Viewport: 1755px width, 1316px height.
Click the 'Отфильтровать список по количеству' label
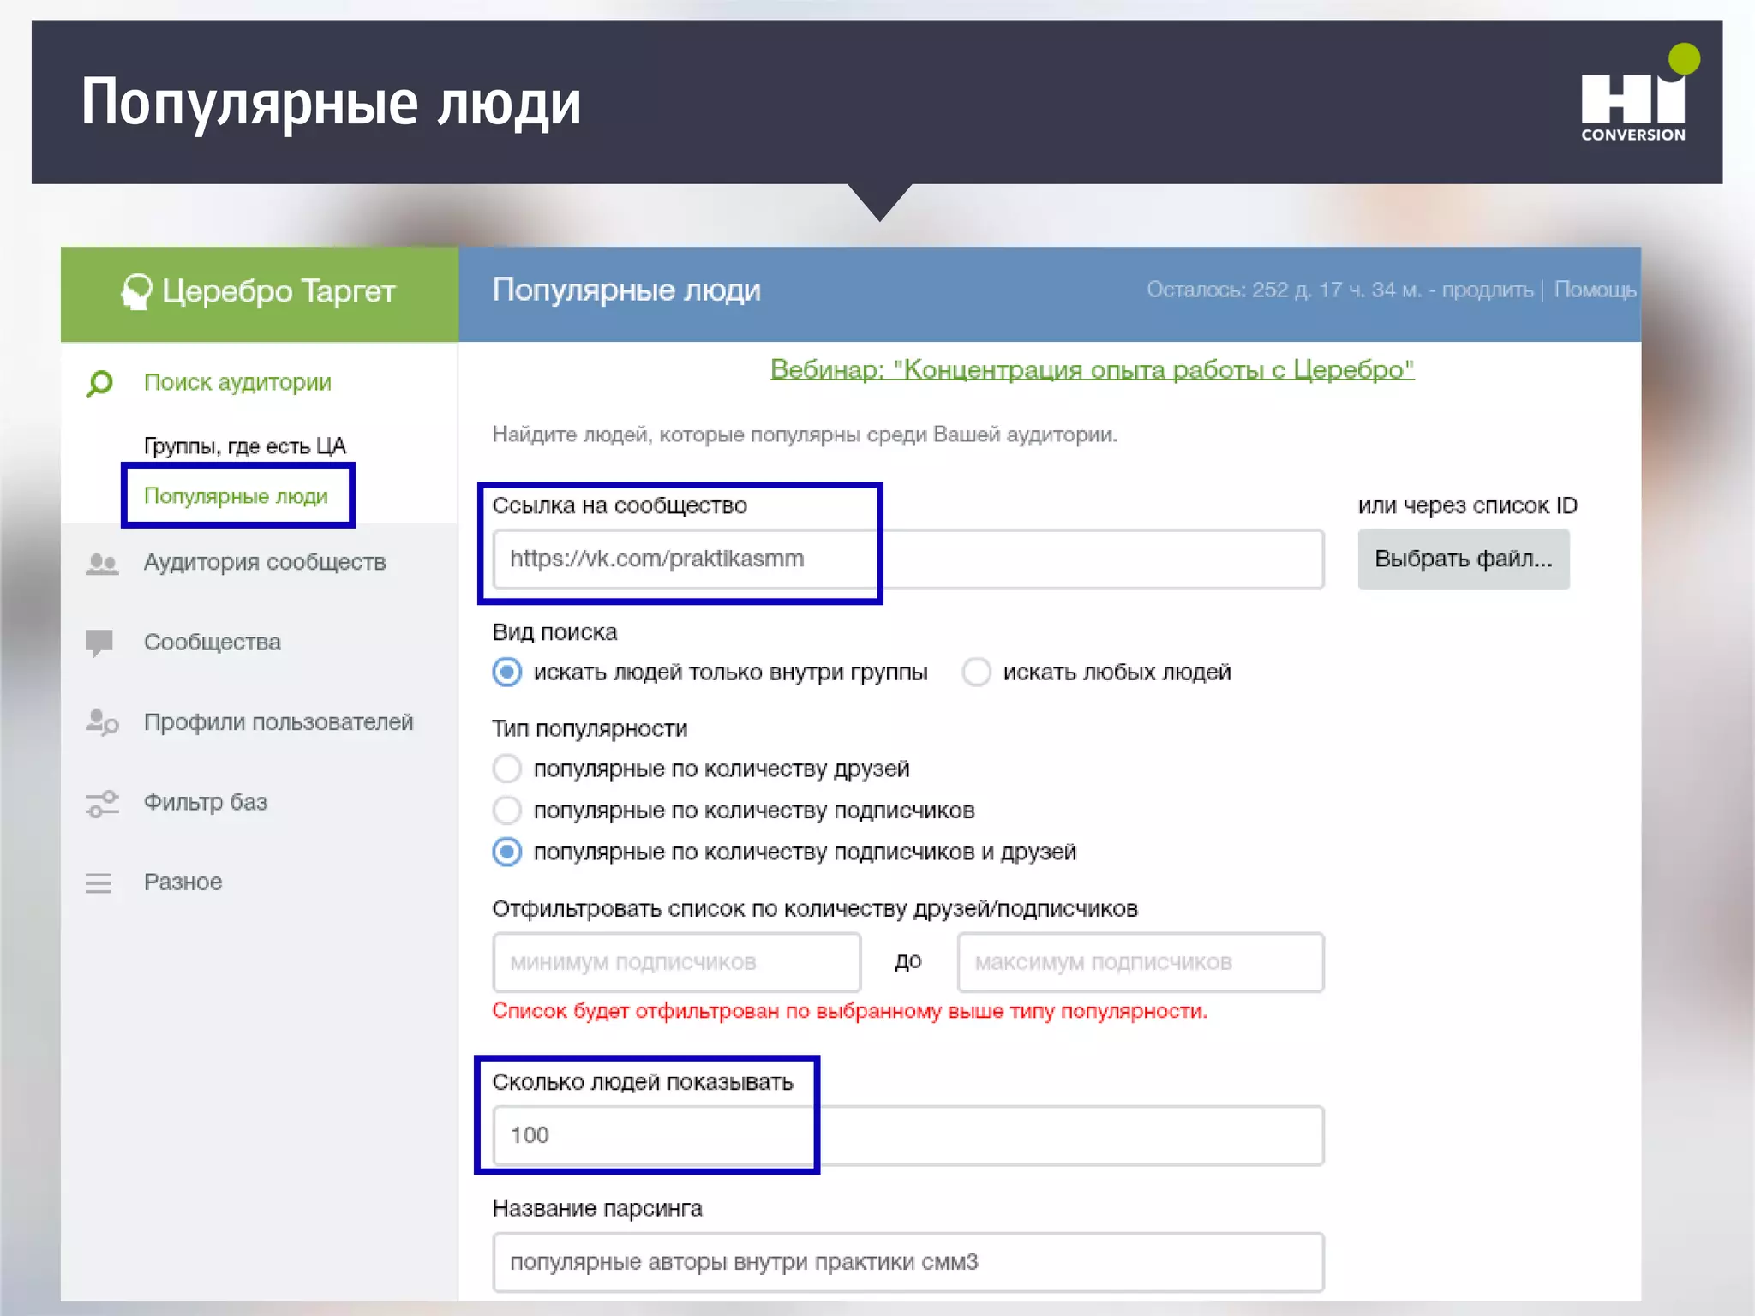815,909
